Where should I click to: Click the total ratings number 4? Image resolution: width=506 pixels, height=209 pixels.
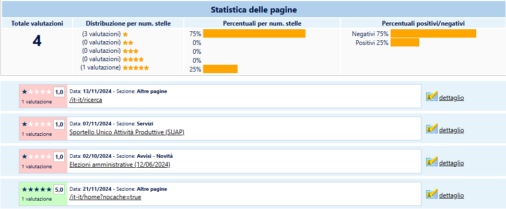pos(37,41)
